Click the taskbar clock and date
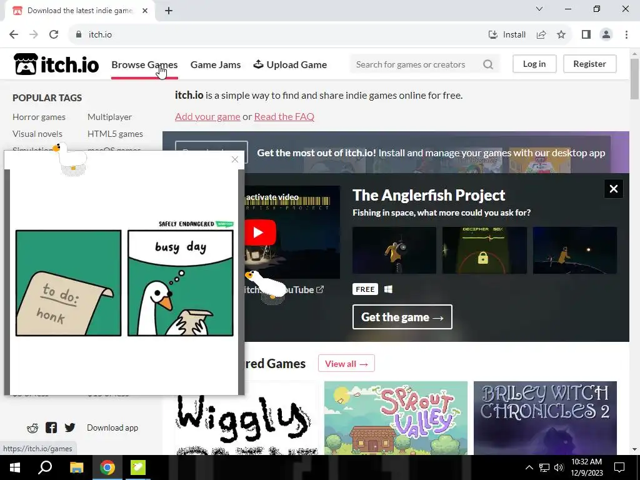This screenshot has width=640, height=480. tap(586, 467)
